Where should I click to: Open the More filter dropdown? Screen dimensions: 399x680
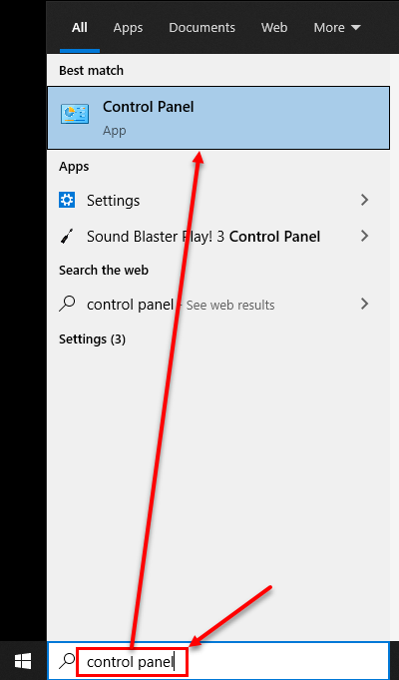coord(337,28)
